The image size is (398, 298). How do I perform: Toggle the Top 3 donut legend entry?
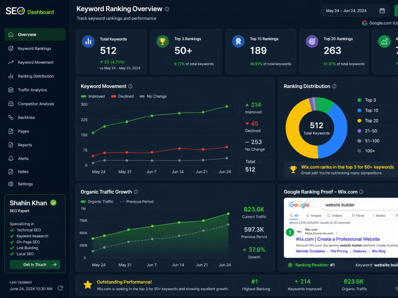tap(367, 100)
